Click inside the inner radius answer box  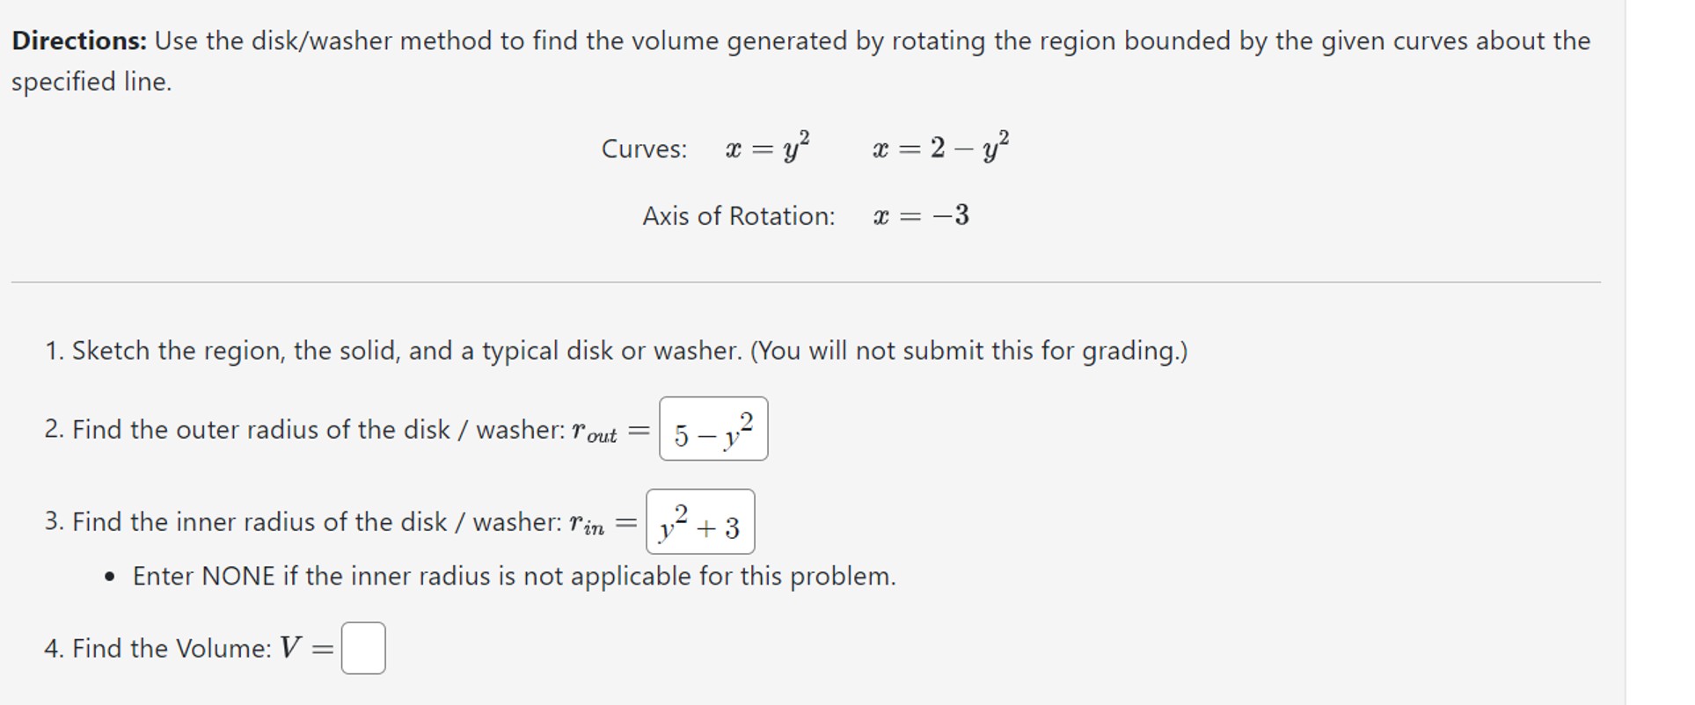702,520
